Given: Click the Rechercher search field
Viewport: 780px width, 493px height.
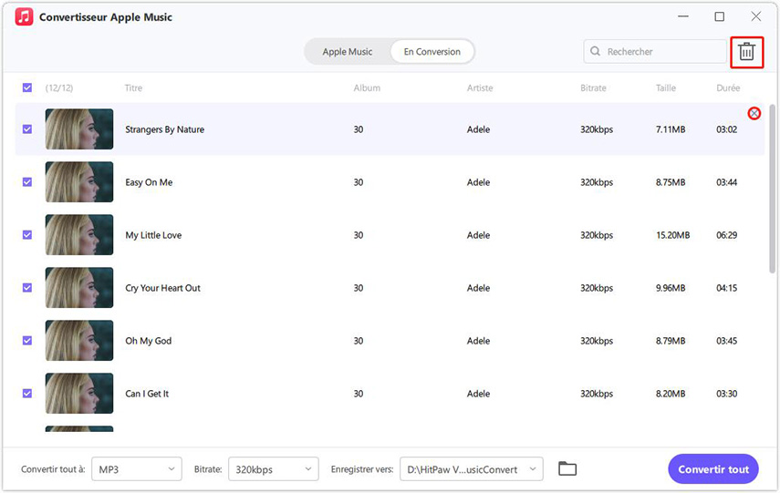Looking at the screenshot, I should point(655,51).
